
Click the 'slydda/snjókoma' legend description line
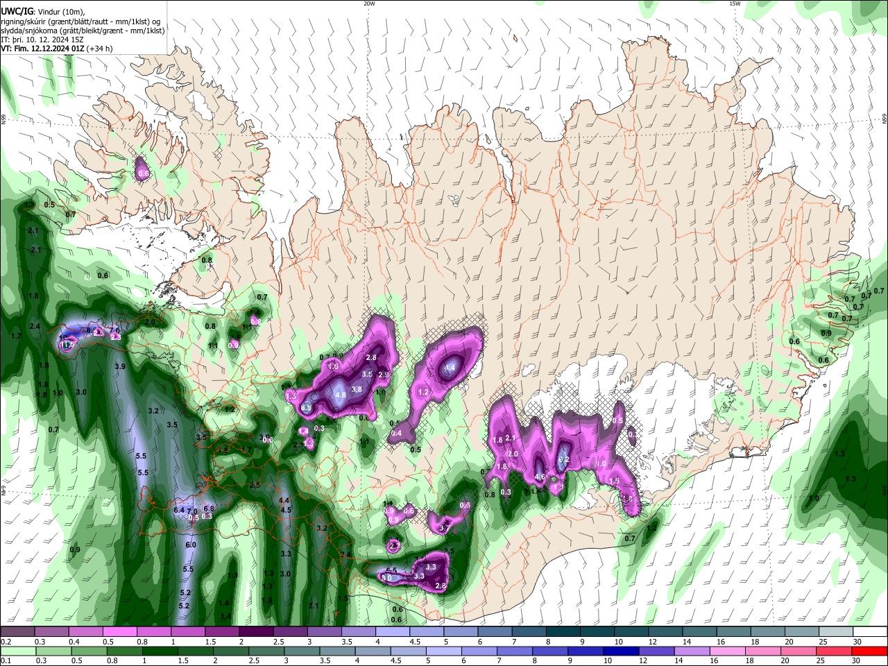tap(83, 31)
